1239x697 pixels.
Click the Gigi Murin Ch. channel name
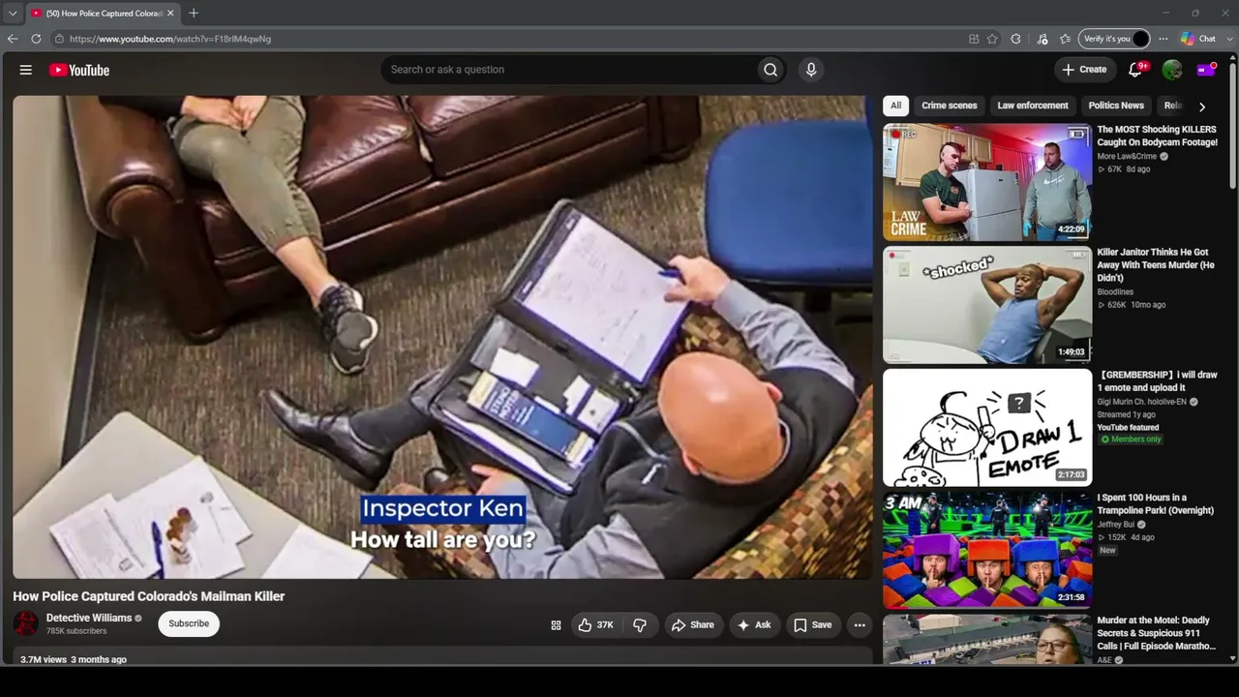1142,402
